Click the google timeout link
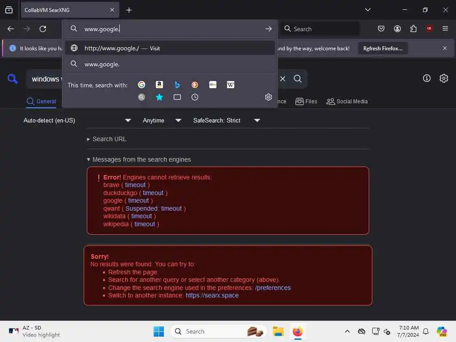 pyautogui.click(x=138, y=200)
